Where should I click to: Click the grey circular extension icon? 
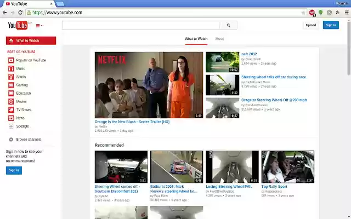coord(329,13)
